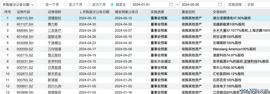Click 交易标的 column header

pyautogui.click(x=219, y=12)
